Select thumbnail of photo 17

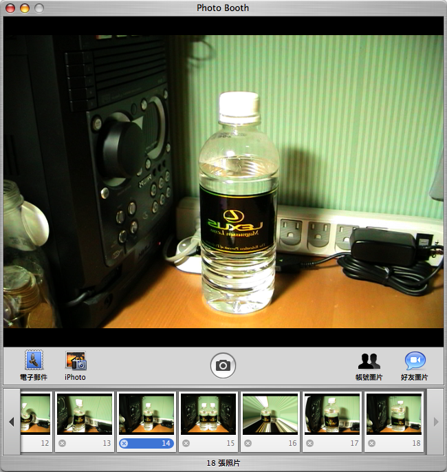point(332,414)
